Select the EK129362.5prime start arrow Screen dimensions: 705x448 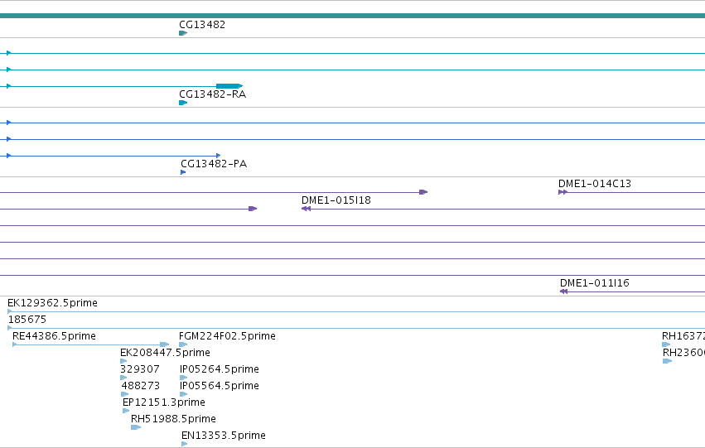pos(10,311)
